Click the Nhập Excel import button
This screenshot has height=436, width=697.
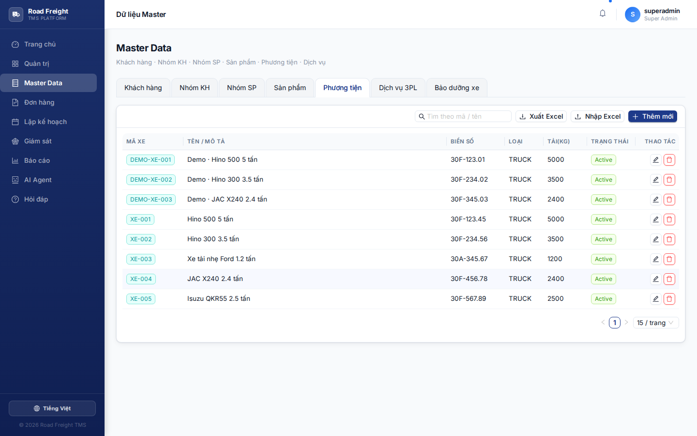(x=598, y=116)
